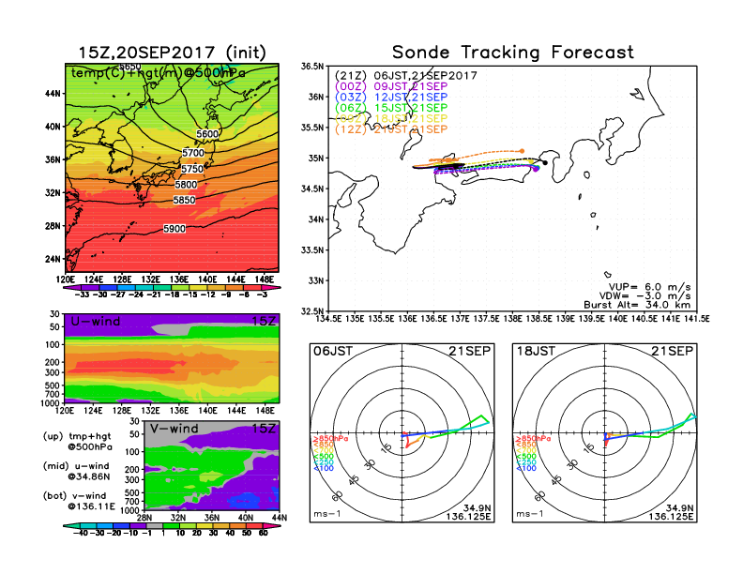
Task: Click the '-33' label on temperature color bar
Action: click(83, 295)
